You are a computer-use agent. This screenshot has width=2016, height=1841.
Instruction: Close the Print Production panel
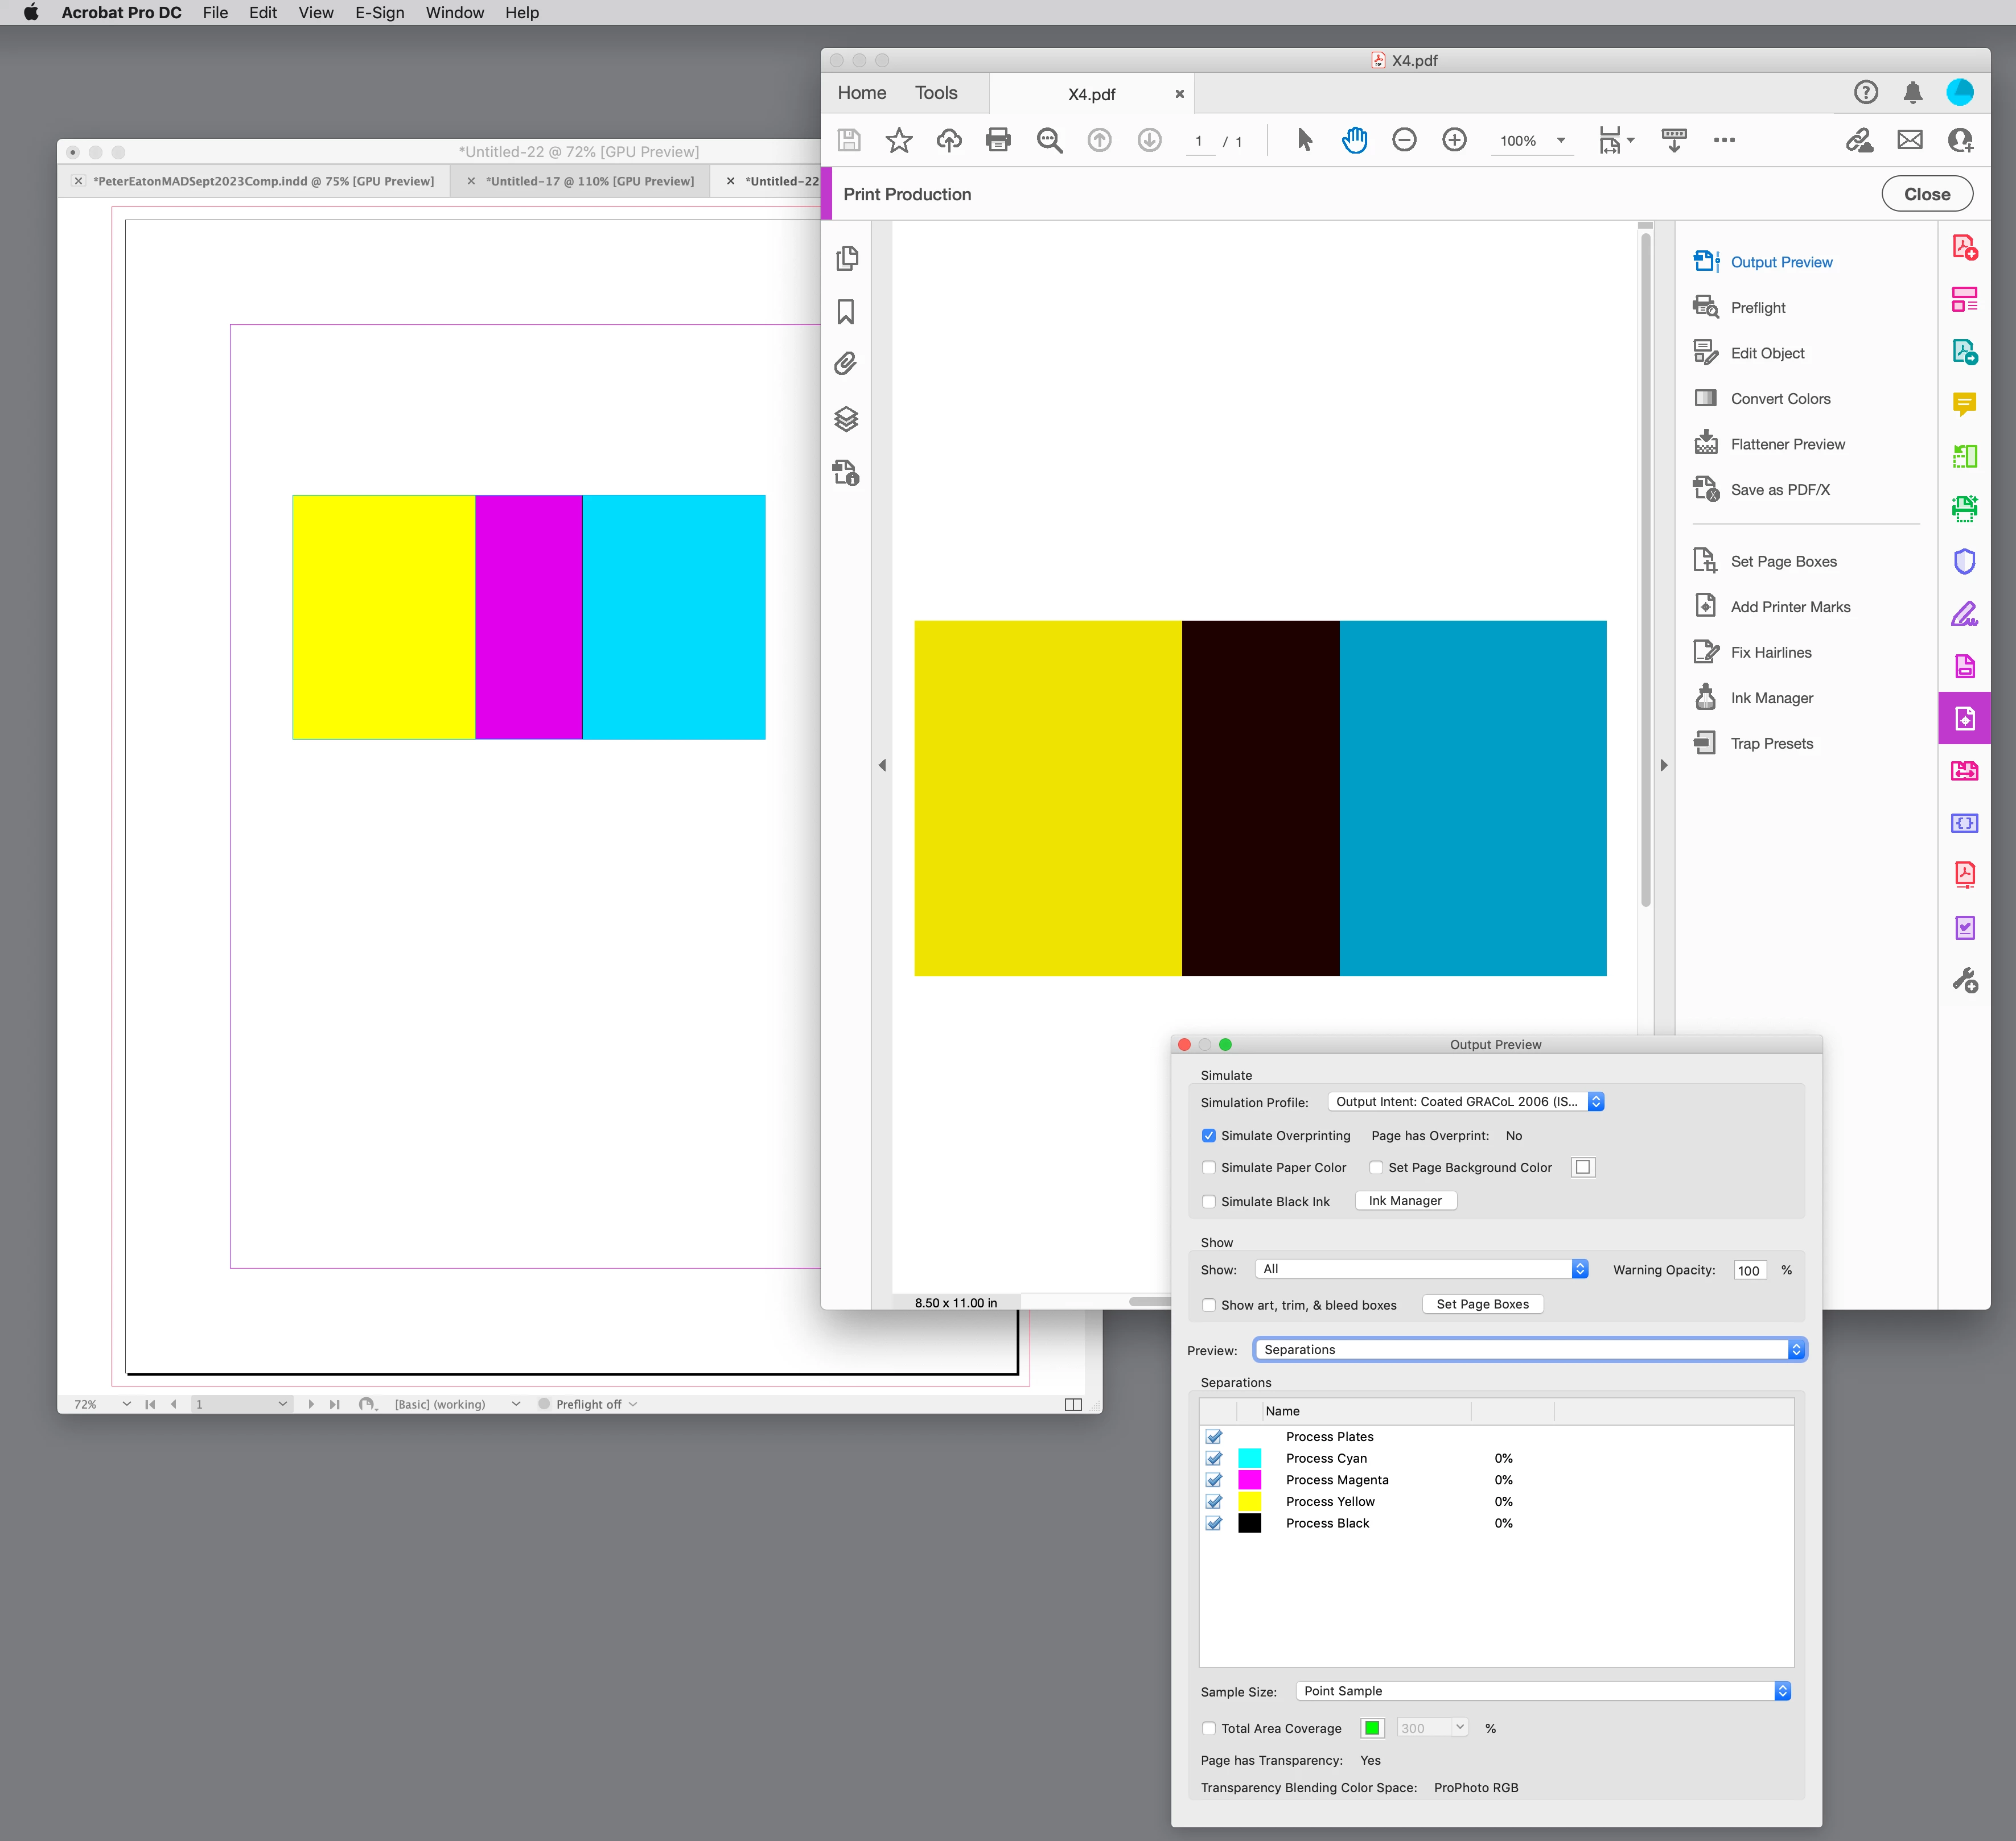click(x=1926, y=194)
